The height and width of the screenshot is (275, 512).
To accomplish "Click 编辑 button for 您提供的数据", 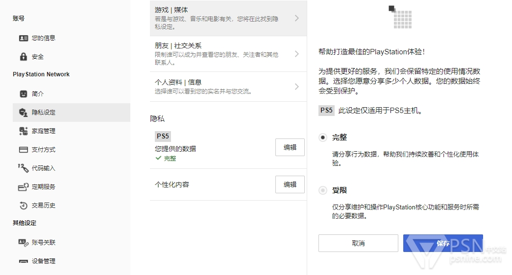I will [x=290, y=147].
